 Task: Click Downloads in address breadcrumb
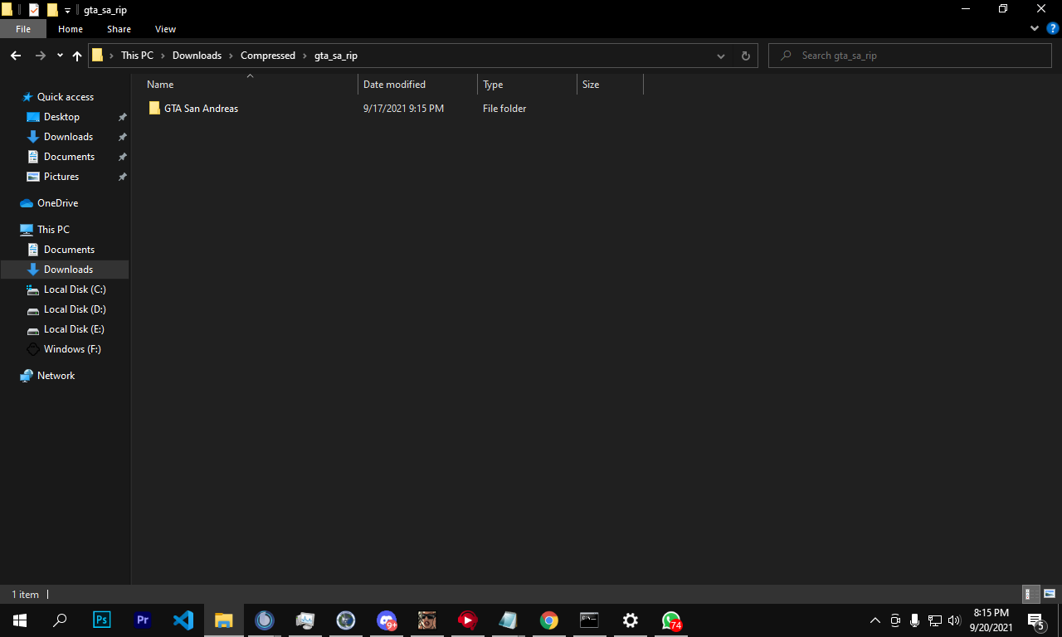[197, 56]
